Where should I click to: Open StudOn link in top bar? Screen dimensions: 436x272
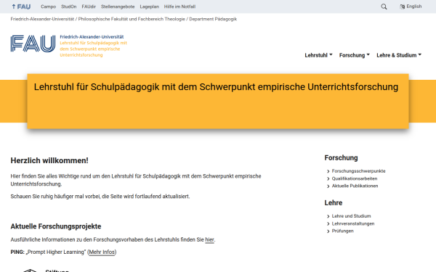[69, 7]
